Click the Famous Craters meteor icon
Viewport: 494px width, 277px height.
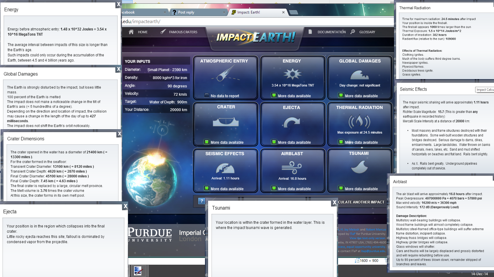click(163, 31)
